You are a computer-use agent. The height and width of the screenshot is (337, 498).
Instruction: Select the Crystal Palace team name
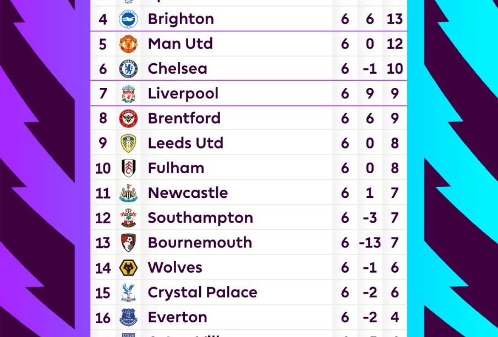[202, 292]
